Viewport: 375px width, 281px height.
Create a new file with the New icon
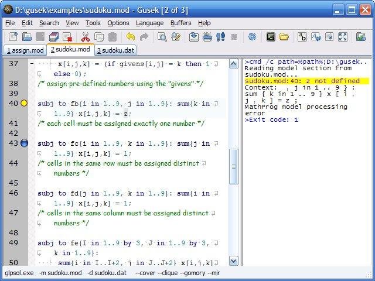[13, 37]
